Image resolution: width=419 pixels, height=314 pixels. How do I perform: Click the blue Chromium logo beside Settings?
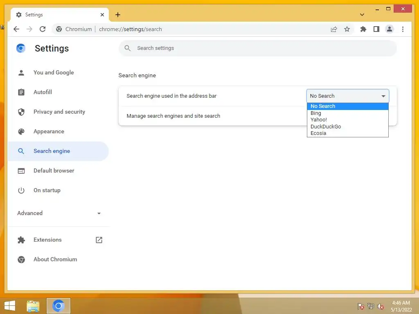pos(21,48)
